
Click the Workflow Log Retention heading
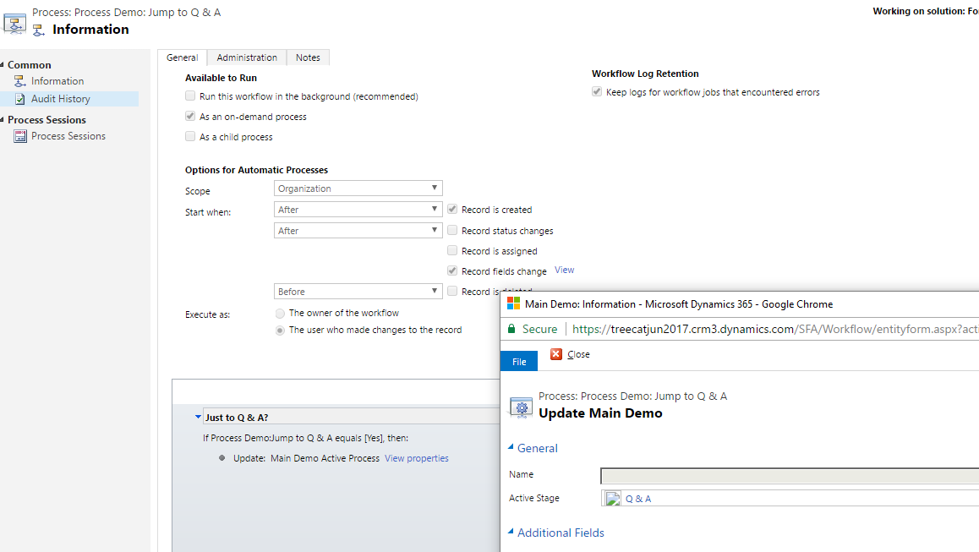point(645,74)
